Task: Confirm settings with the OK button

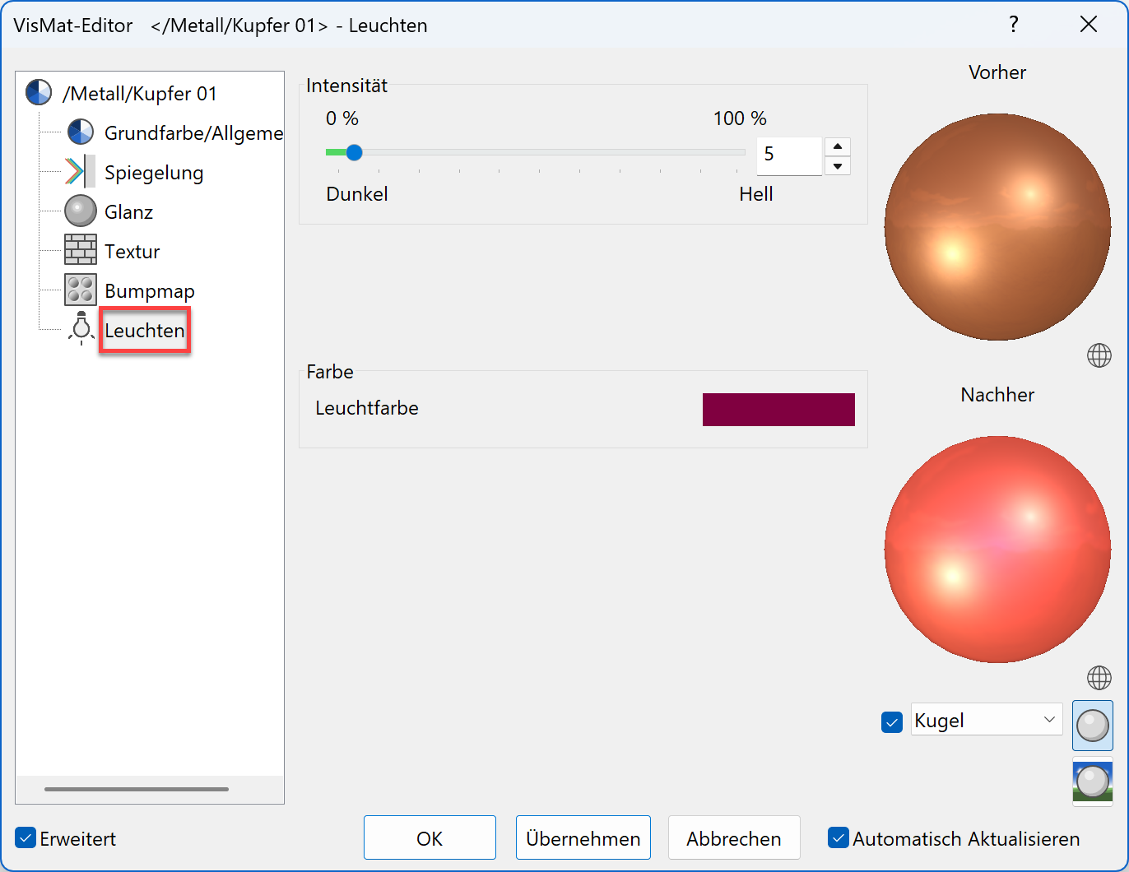Action: pos(430,837)
